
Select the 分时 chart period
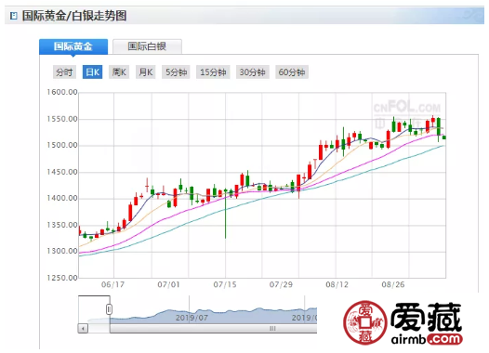point(64,72)
